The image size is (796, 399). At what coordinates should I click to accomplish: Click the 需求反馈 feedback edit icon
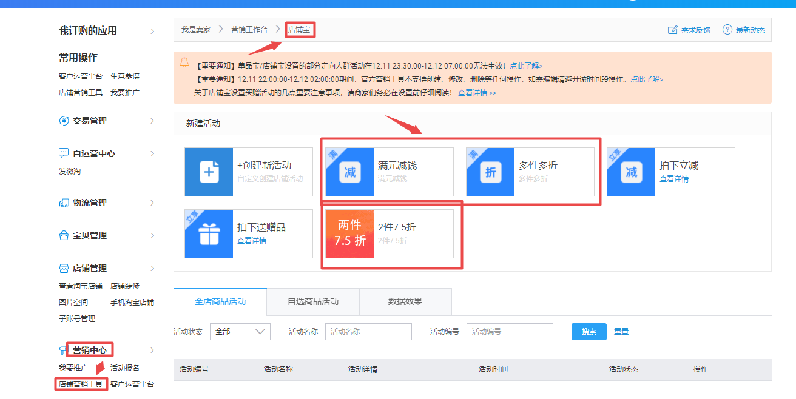pos(672,30)
